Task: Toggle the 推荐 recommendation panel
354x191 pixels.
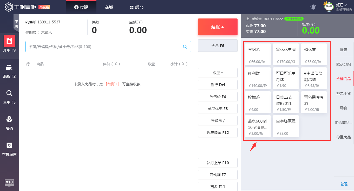Action: click(x=344, y=50)
